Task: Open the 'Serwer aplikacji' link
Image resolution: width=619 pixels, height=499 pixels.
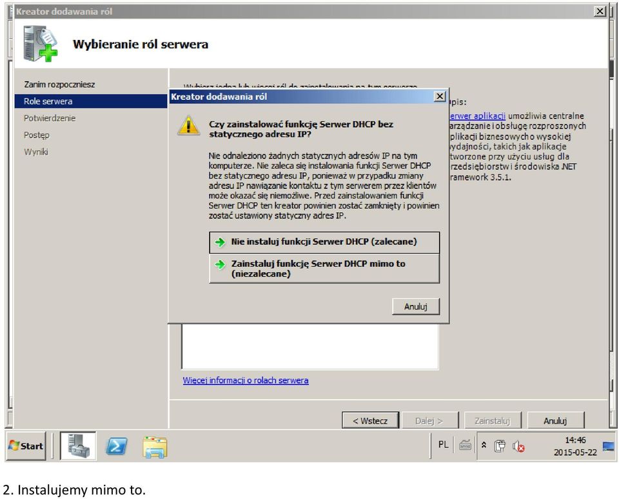Action: click(x=477, y=115)
